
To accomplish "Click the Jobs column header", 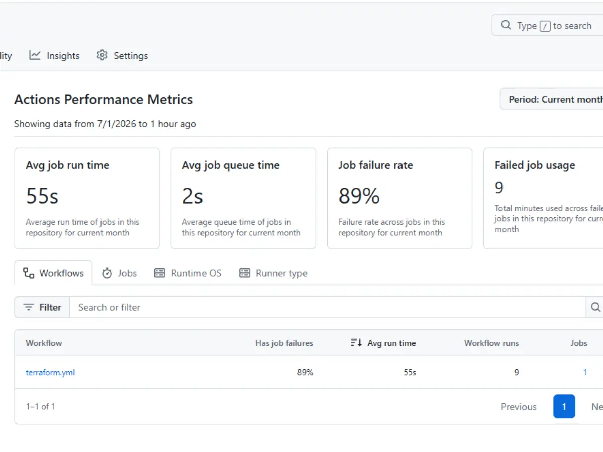I will pyautogui.click(x=579, y=343).
